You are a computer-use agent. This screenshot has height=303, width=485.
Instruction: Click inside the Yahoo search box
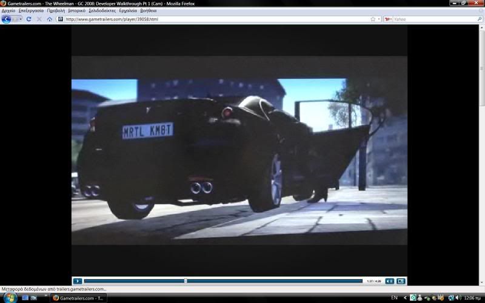click(x=435, y=19)
